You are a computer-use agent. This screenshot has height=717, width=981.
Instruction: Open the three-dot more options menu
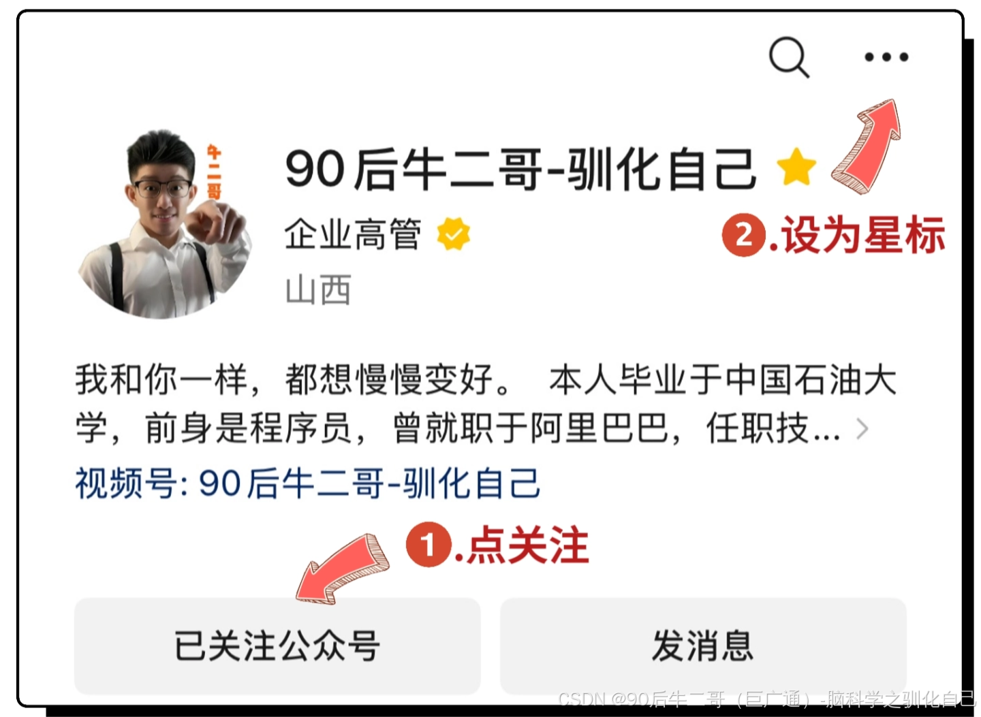[886, 57]
